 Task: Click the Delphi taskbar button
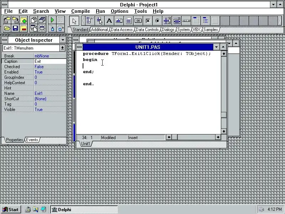(x=84, y=210)
